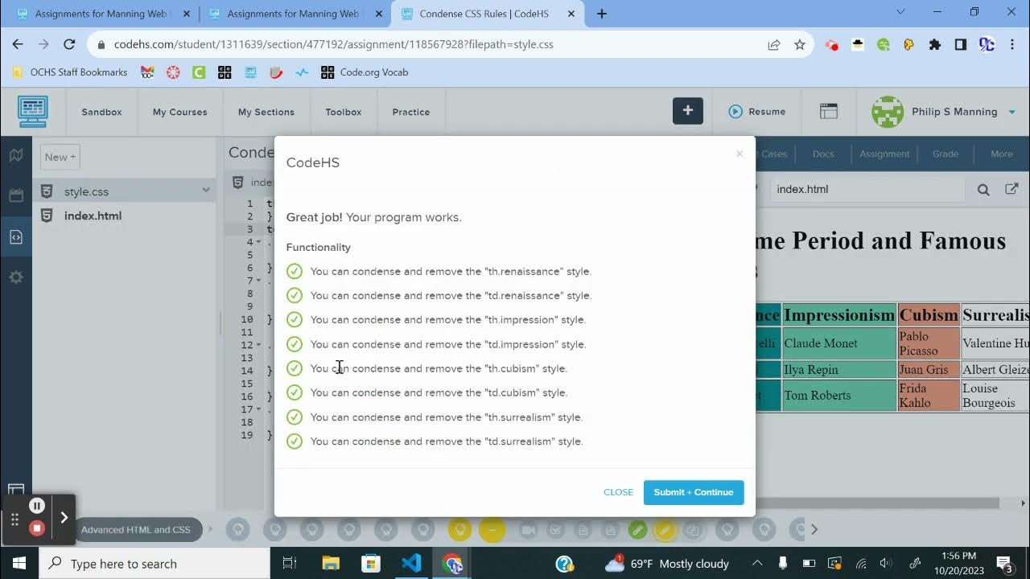
Task: Share this page icon in address bar
Action: coord(774,45)
